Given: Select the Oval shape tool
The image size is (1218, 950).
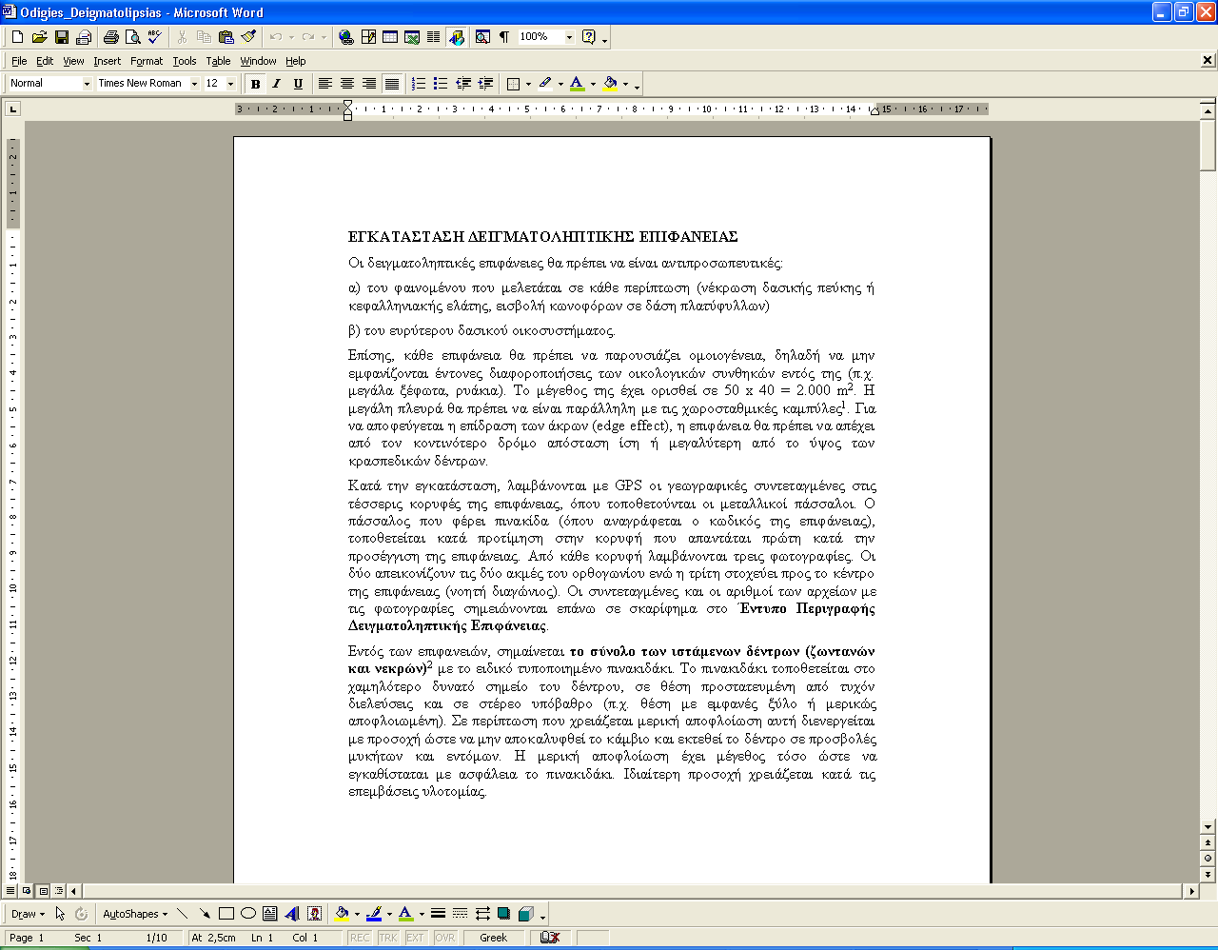Looking at the screenshot, I should coord(247,914).
